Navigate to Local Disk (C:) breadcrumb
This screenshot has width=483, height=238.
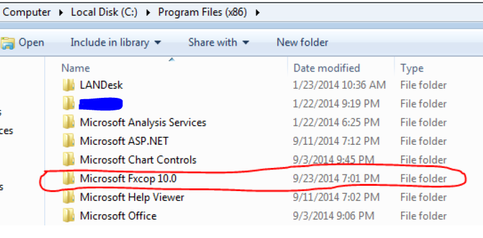point(104,13)
